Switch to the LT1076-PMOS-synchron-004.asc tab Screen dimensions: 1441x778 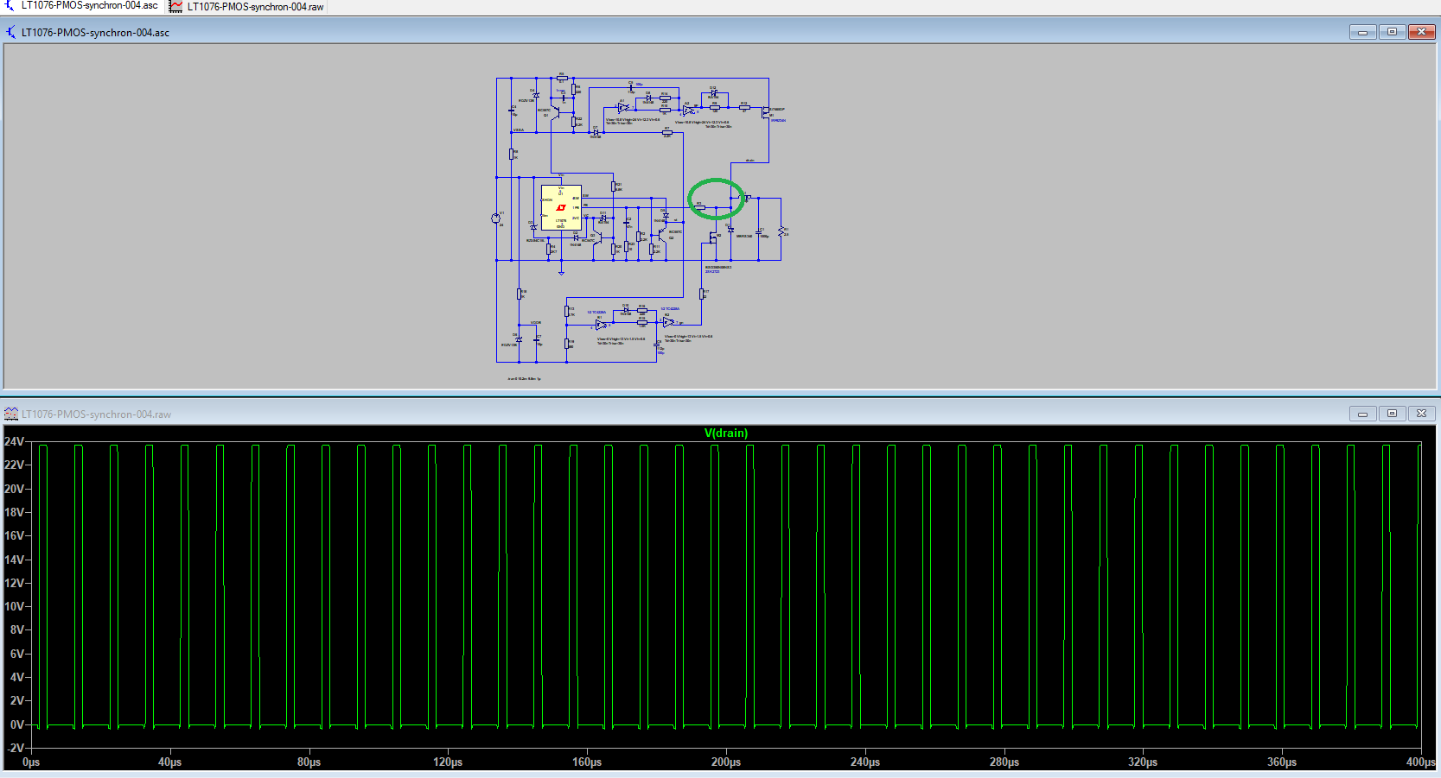[82, 6]
